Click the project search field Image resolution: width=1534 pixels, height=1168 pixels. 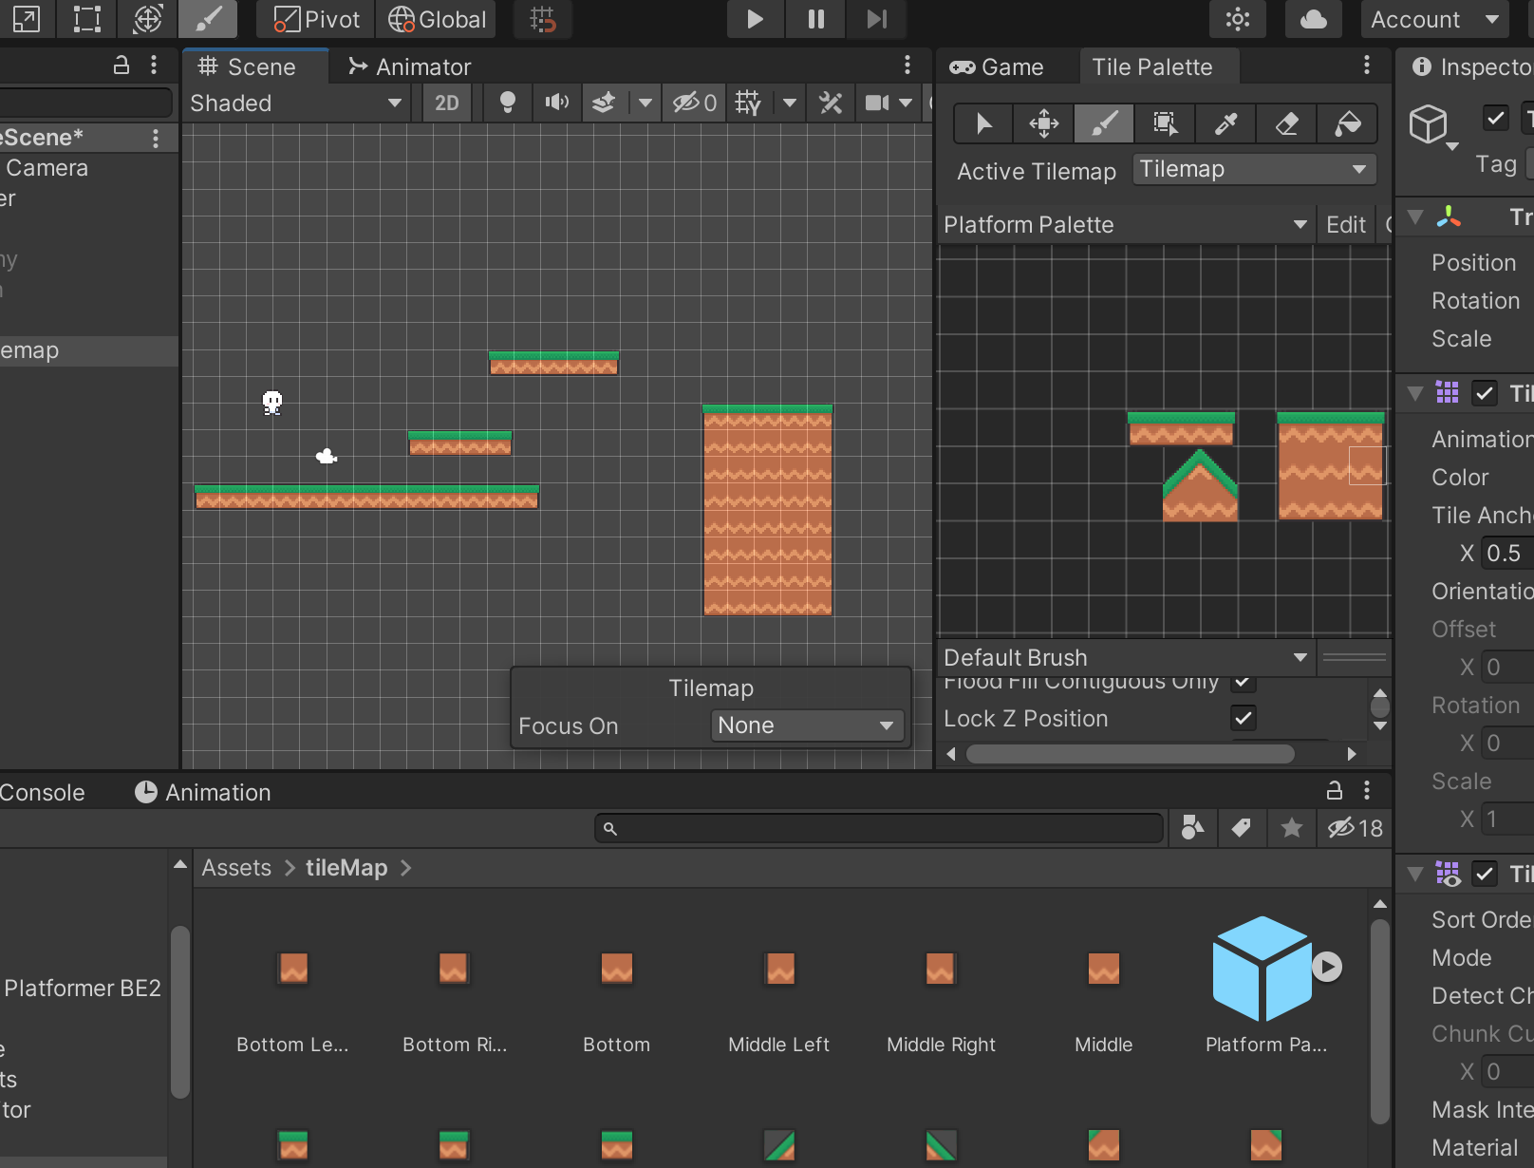(879, 829)
